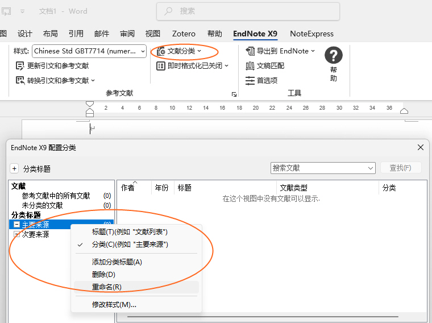Screen dimensions: 432x323
Task: Choose 修改样式(M)... in context menu
Action: (136, 305)
